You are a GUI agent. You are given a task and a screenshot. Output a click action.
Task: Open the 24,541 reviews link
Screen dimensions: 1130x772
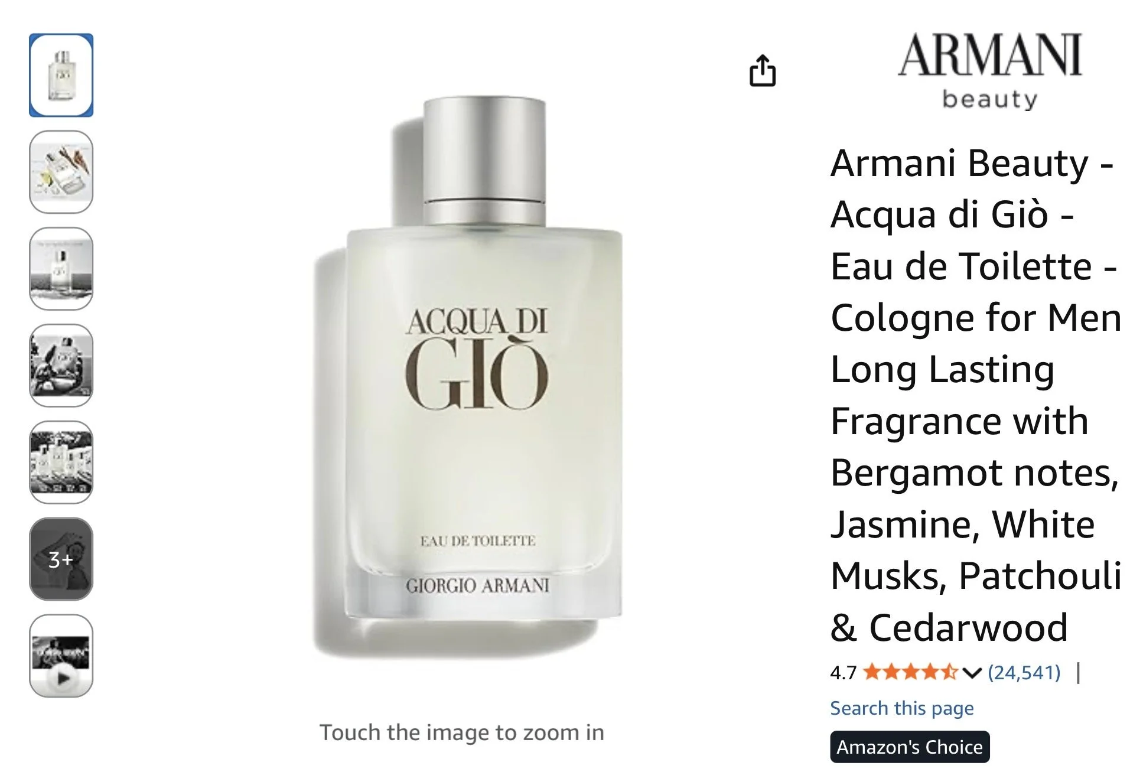pyautogui.click(x=1024, y=672)
